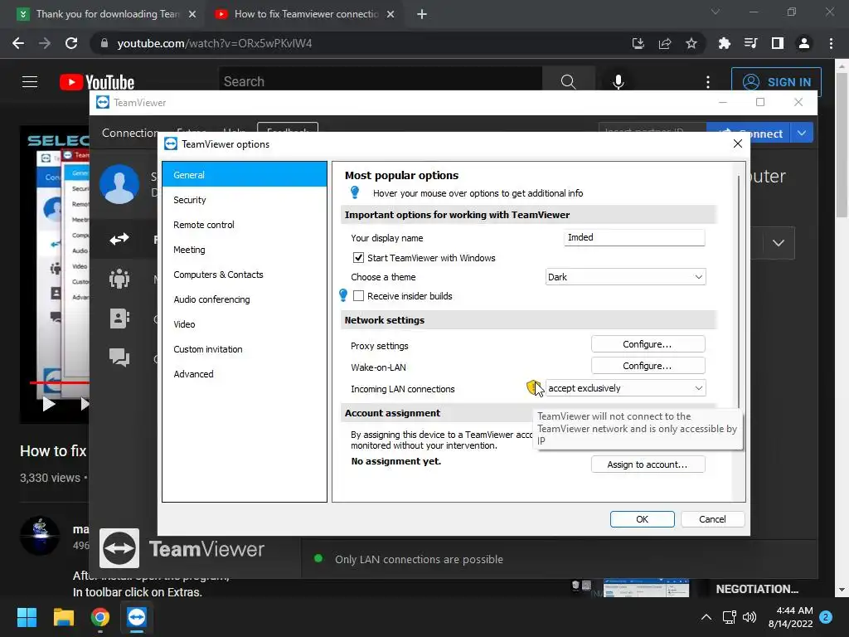Open Windows Start menu
The image size is (849, 637).
click(x=27, y=617)
